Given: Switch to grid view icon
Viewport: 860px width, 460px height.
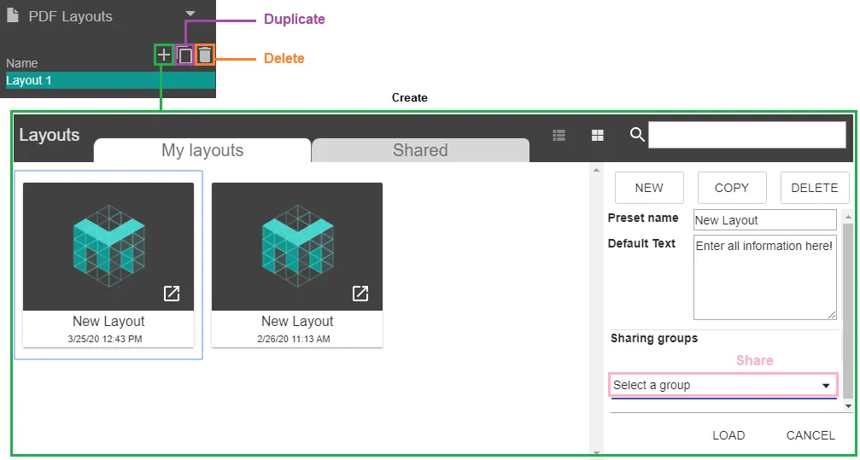Looking at the screenshot, I should coord(598,135).
